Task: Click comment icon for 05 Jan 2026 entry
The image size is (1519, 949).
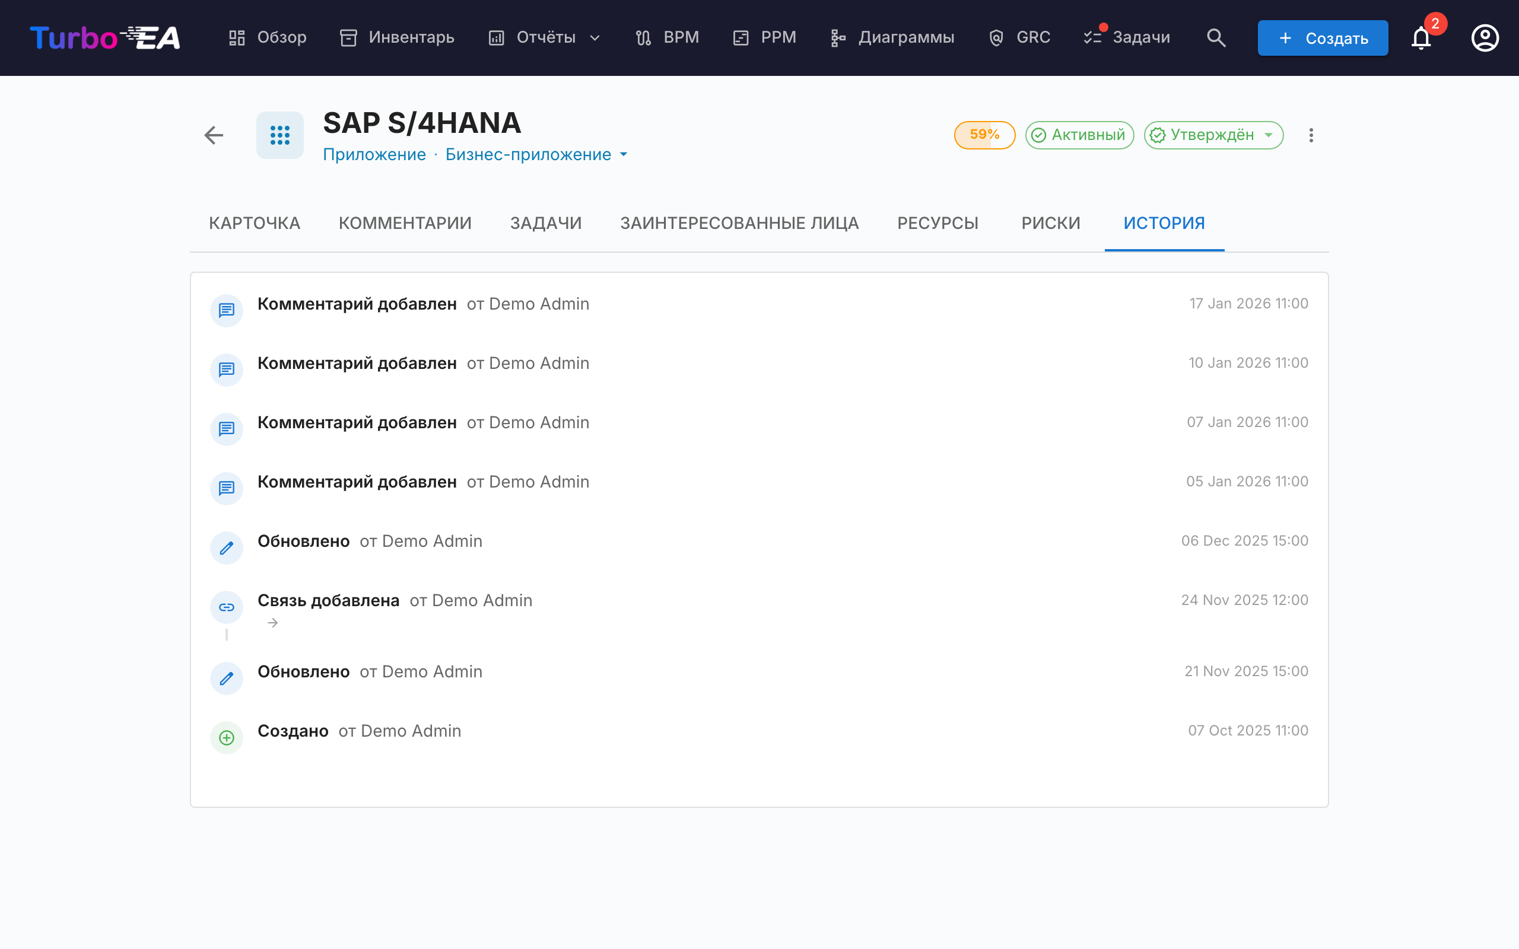Action: click(226, 488)
